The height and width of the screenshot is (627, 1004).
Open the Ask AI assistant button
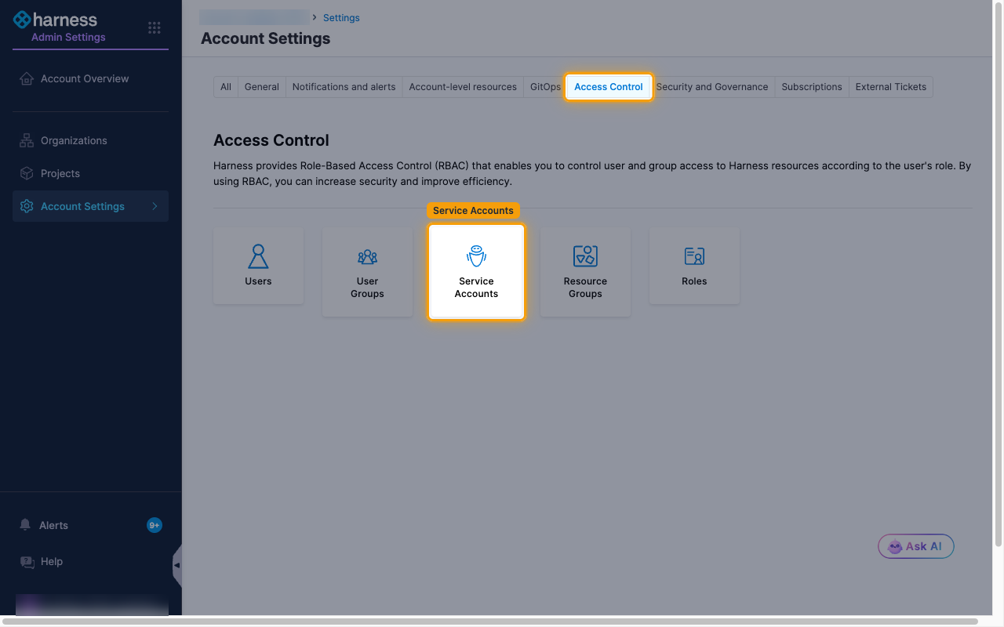(915, 546)
